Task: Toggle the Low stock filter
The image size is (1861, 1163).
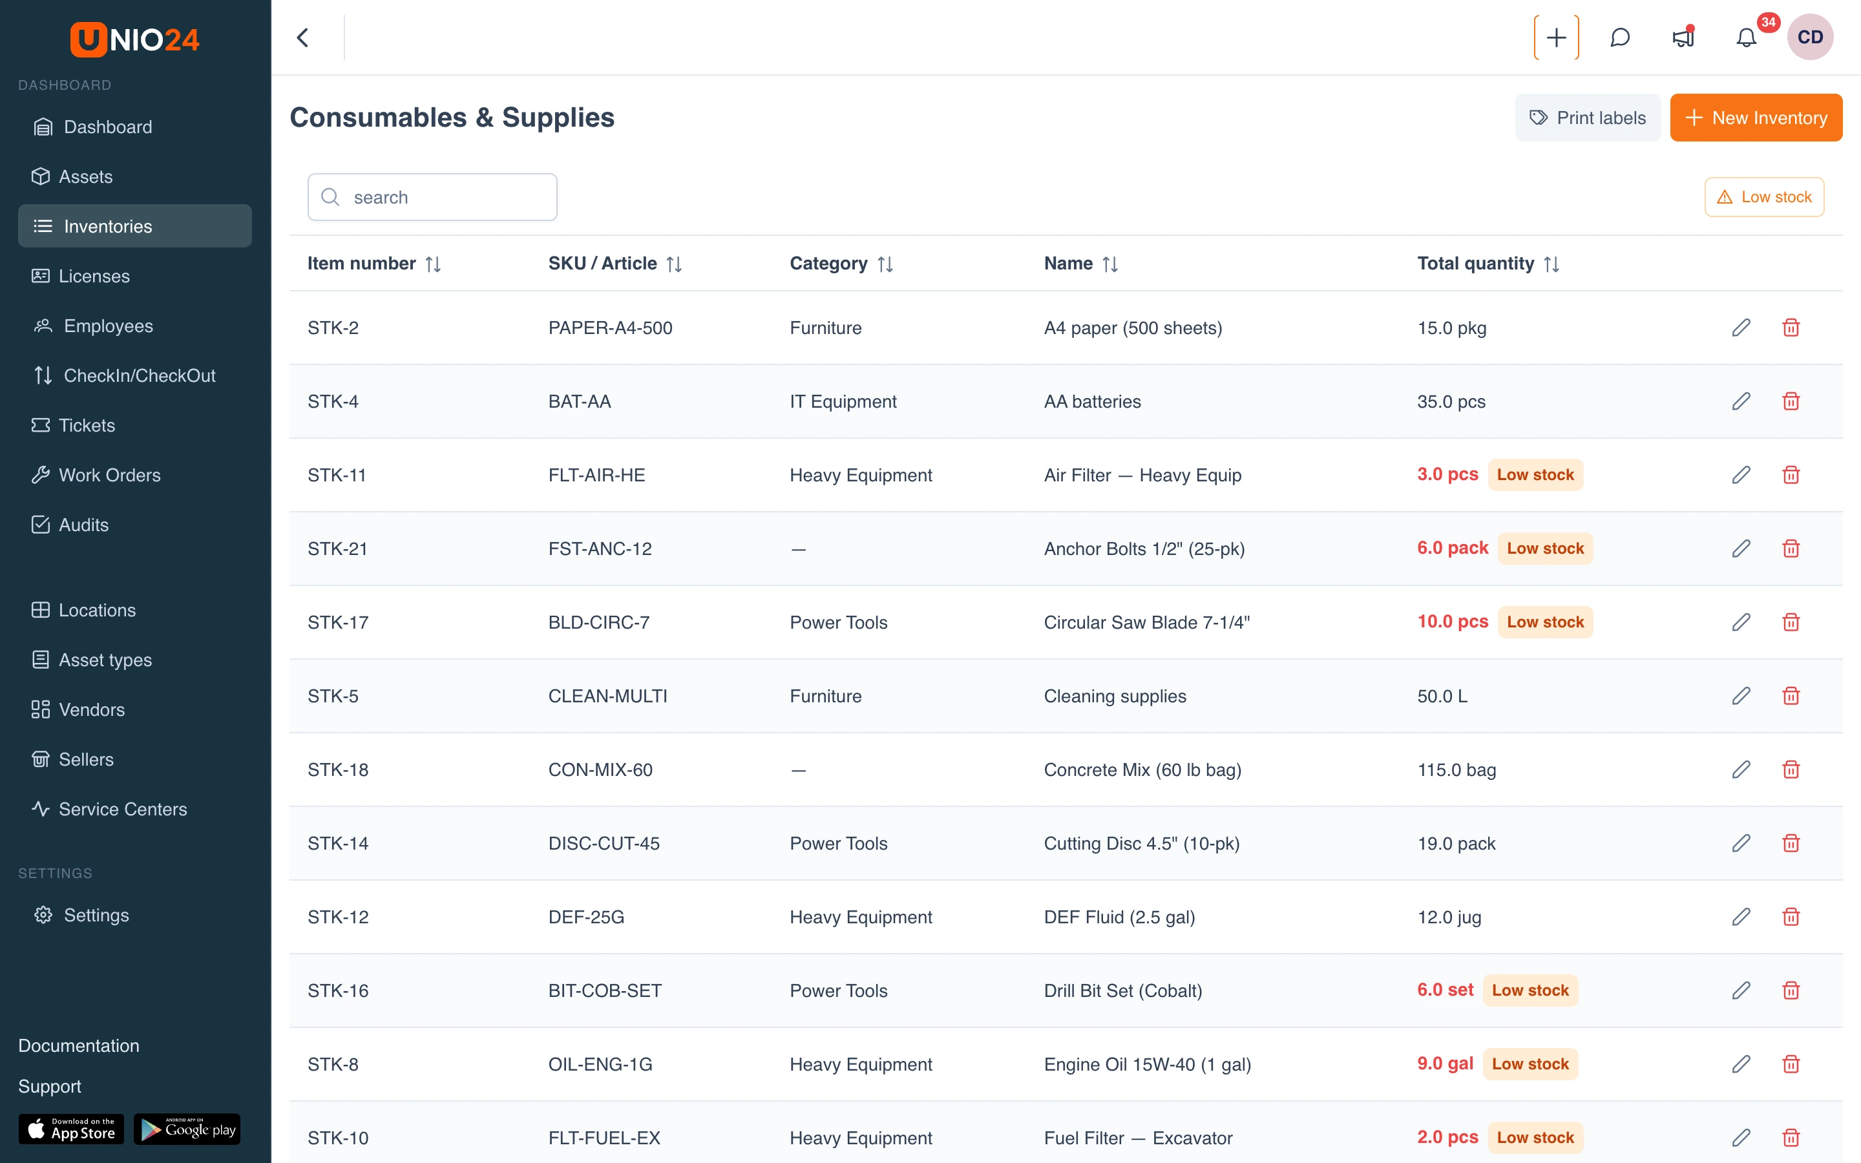Action: pyautogui.click(x=1764, y=197)
